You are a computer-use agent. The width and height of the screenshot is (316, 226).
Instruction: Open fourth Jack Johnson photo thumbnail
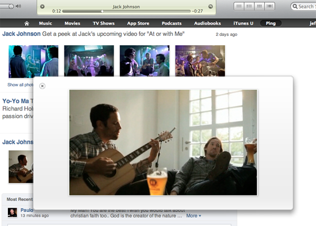click(200, 61)
